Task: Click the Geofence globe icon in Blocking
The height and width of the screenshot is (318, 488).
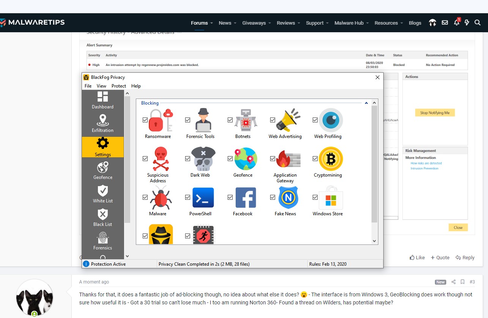Action: (246, 159)
